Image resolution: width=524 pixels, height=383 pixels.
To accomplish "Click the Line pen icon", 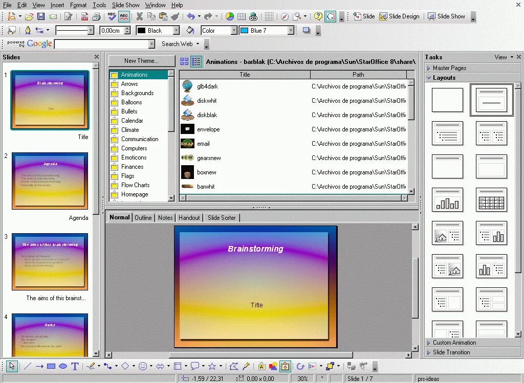I will (x=28, y=30).
